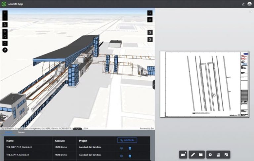The height and width of the screenshot is (161, 254).
Task: Switch to the Issues tab
Action: point(21,132)
